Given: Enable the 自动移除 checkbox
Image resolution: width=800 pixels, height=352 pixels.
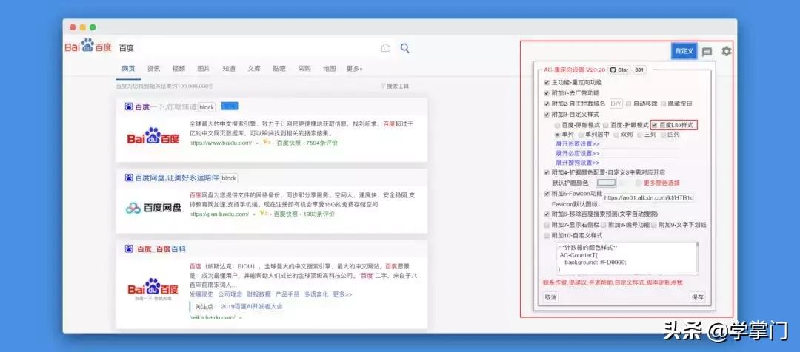Looking at the screenshot, I should [x=629, y=104].
